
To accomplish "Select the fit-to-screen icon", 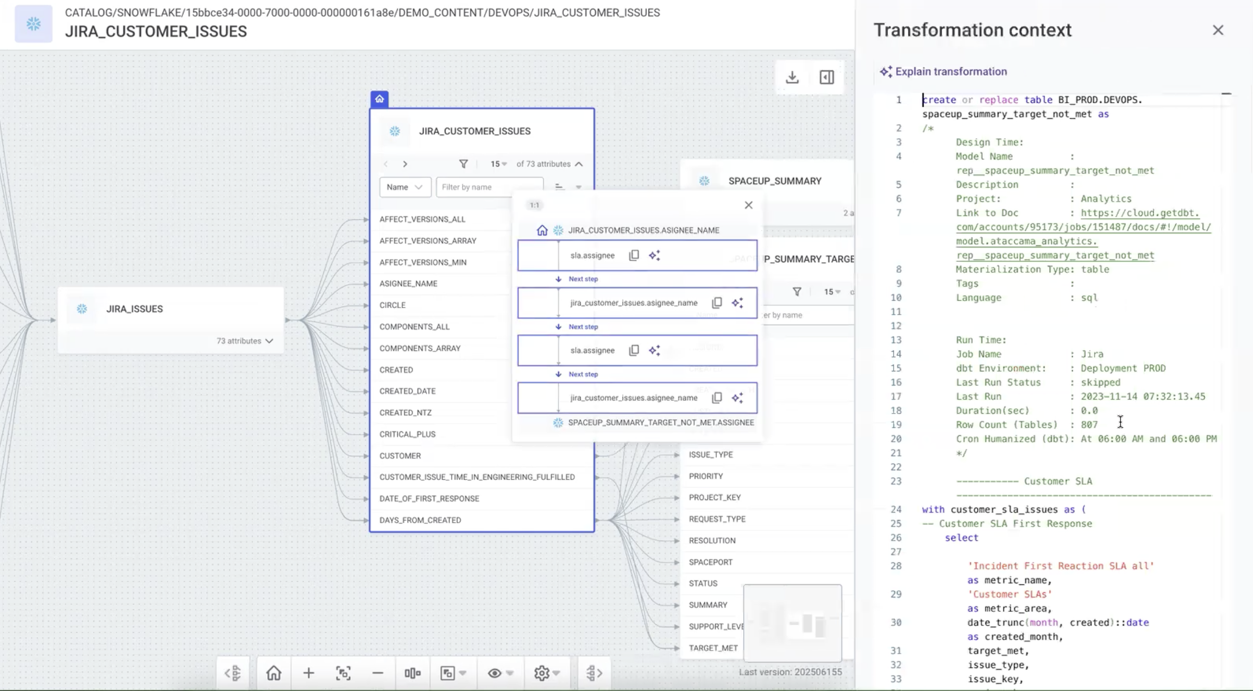I will (x=343, y=673).
